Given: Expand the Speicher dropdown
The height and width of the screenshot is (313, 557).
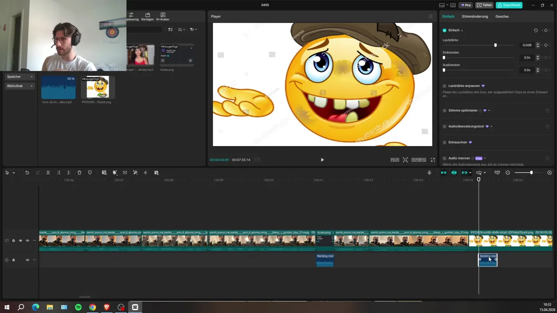Looking at the screenshot, I should [x=19, y=77].
